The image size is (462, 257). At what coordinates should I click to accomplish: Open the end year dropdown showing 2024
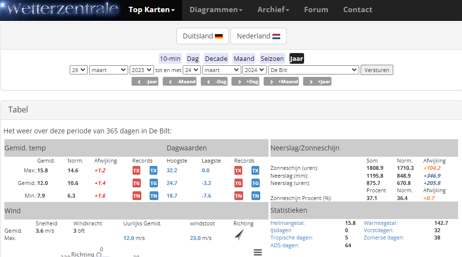click(254, 70)
